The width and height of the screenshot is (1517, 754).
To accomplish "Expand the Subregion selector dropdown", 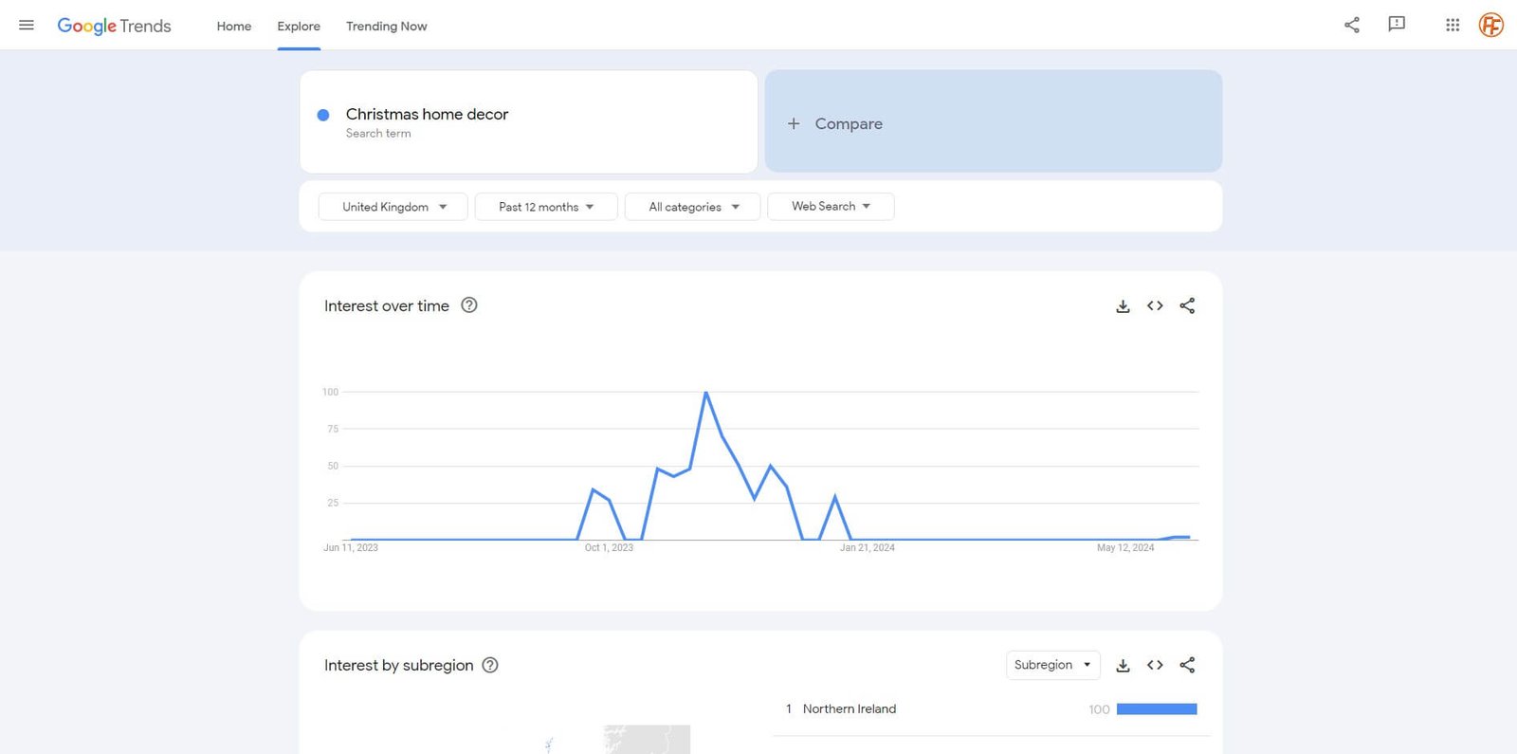I will tap(1052, 665).
